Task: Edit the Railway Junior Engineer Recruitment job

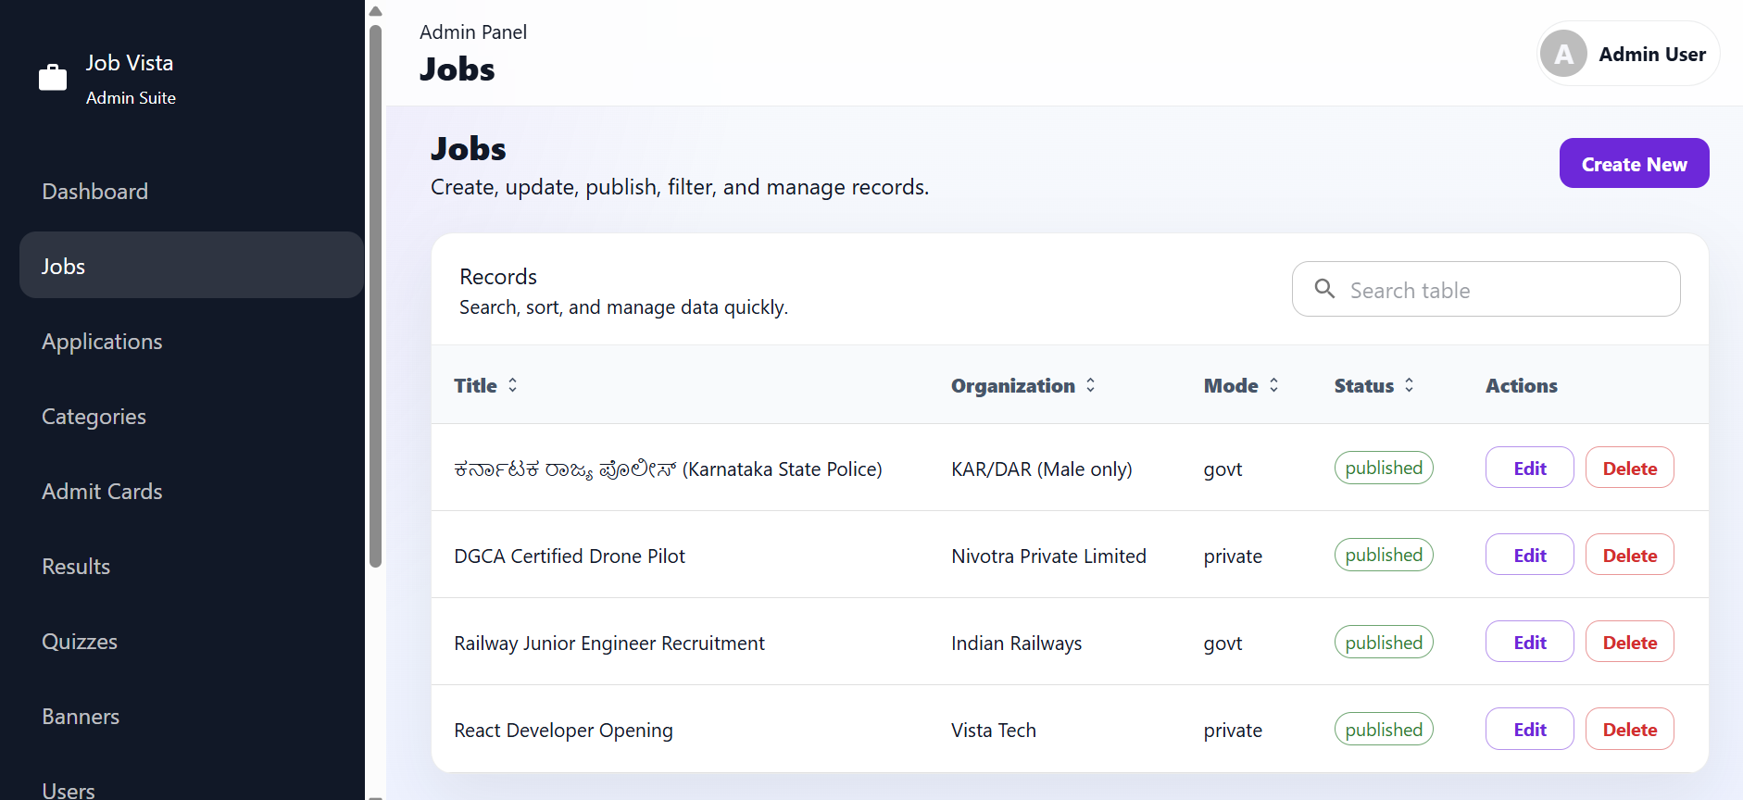Action: [x=1529, y=642]
